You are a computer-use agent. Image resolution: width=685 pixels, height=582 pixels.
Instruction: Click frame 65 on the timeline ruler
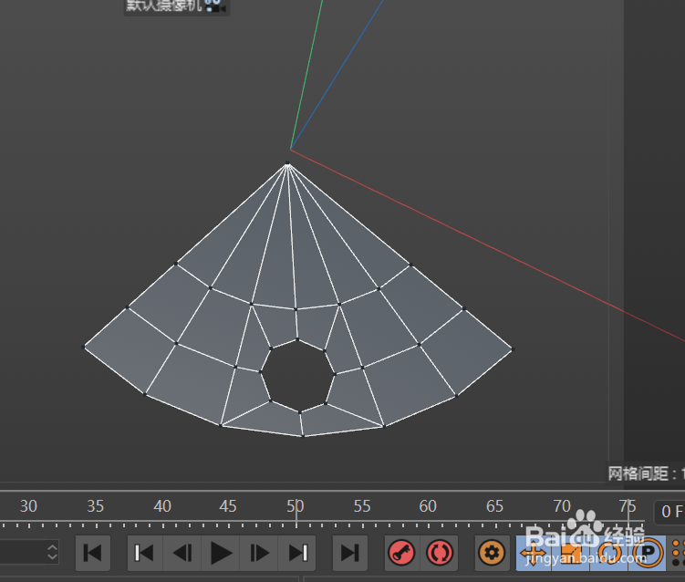point(495,506)
